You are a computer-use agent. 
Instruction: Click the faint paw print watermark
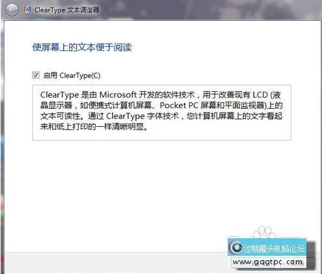click(x=263, y=232)
